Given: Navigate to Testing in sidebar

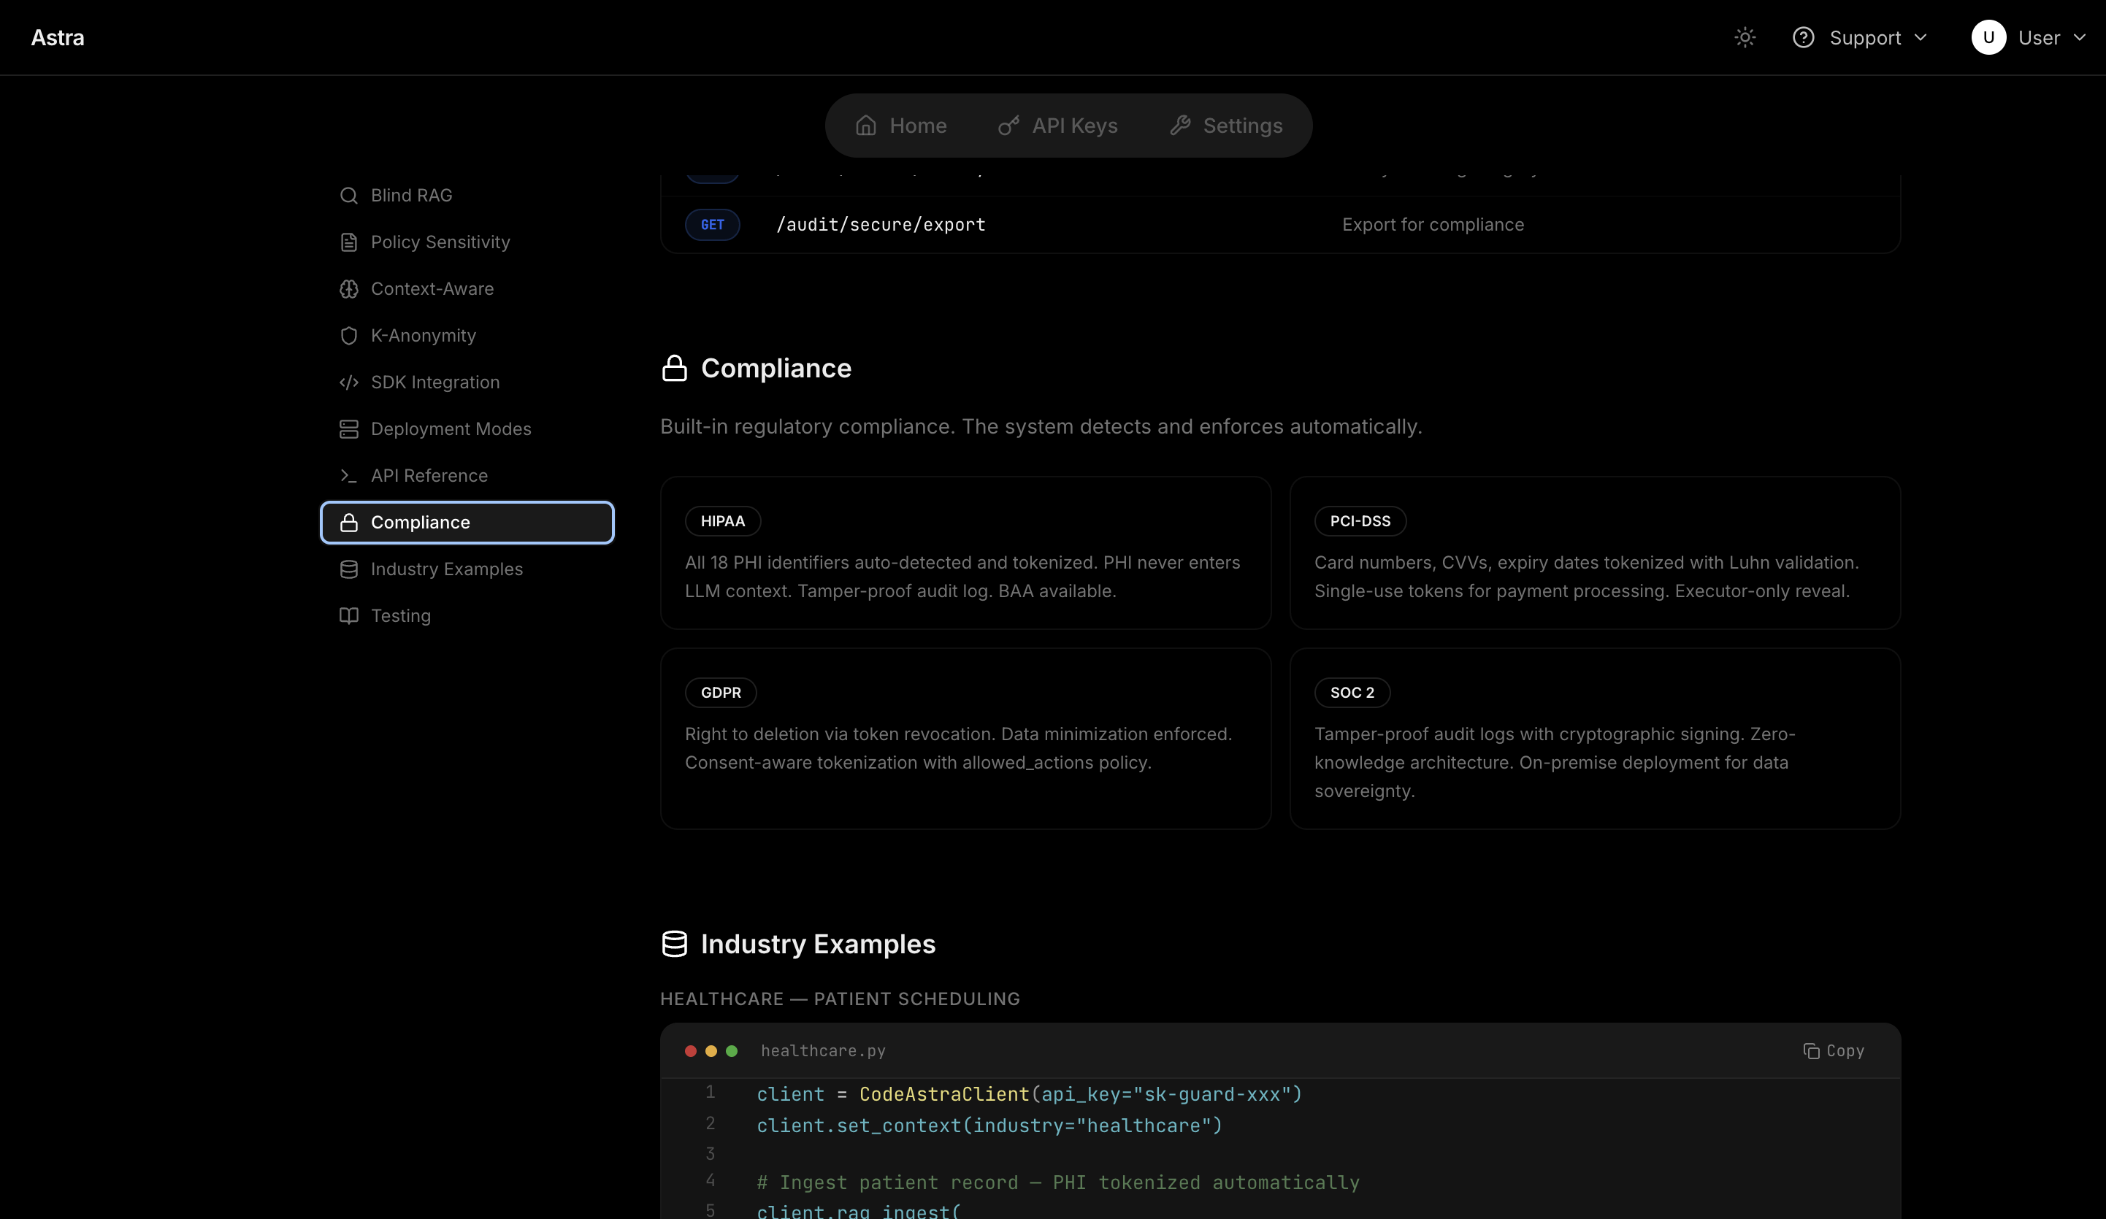Looking at the screenshot, I should [400, 617].
